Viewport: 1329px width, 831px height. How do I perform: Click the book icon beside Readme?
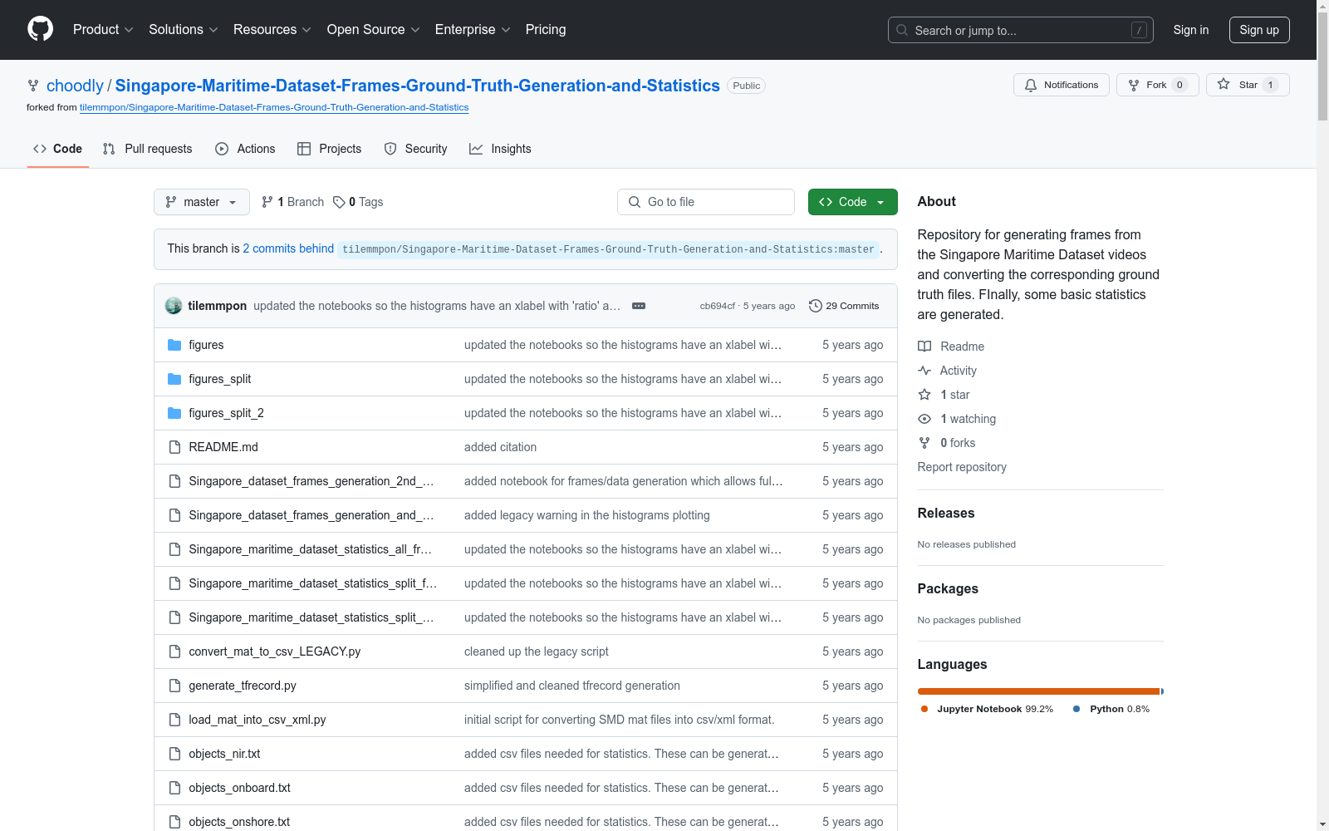[x=924, y=347]
